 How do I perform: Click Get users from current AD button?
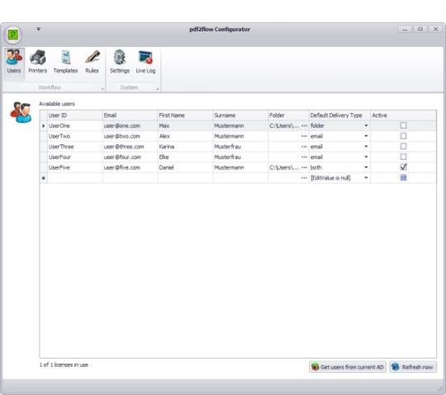tap(347, 367)
